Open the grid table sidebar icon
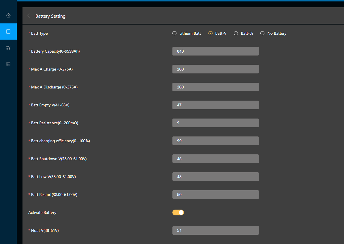Image resolution: width=344 pixels, height=244 pixels. 8,64
